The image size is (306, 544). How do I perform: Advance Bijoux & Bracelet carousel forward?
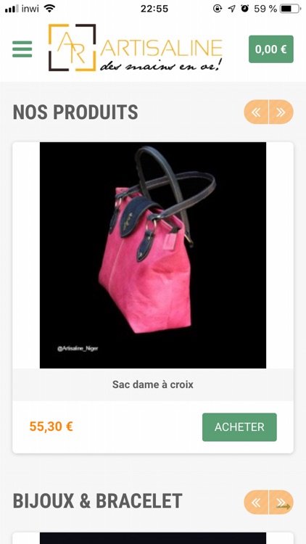281,502
